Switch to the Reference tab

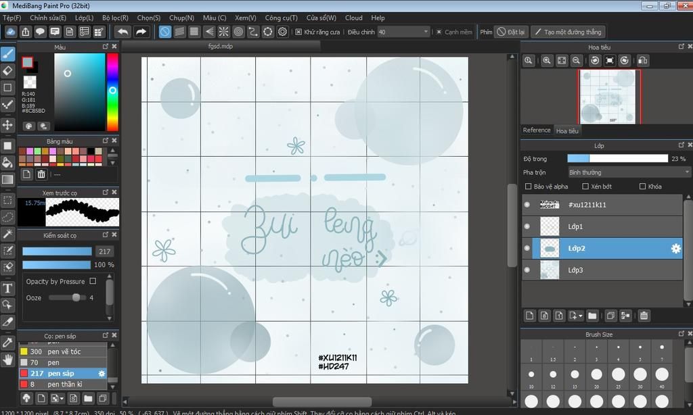[x=537, y=130]
